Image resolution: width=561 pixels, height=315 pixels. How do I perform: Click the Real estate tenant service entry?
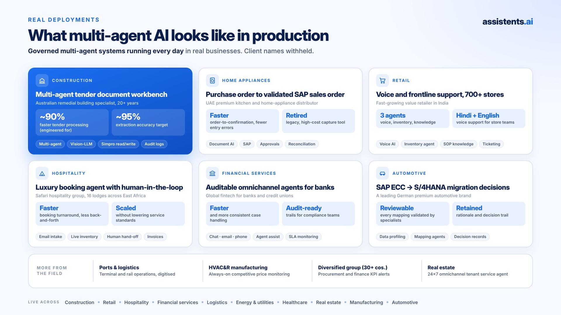[468, 271]
